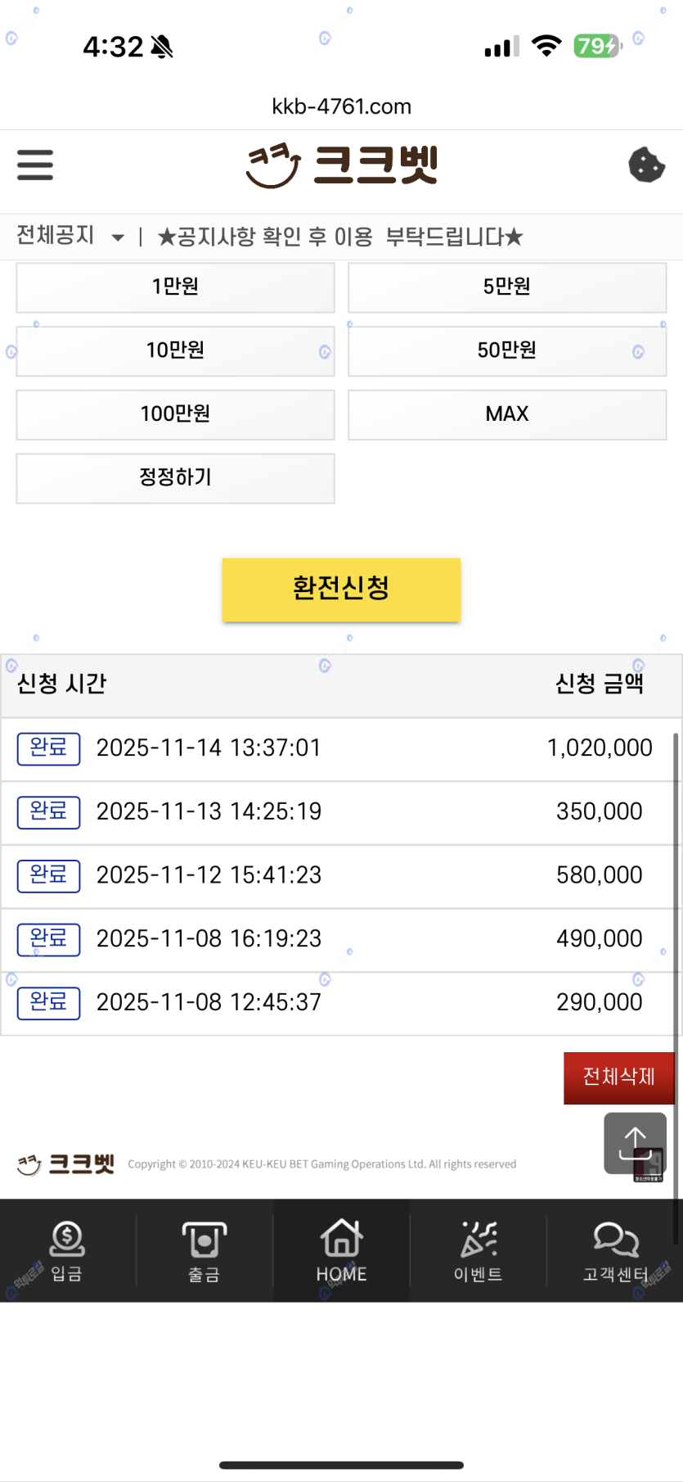Viewport: 683px width, 1482px height.
Task: Click 전체삭제 red delete button
Action: tap(618, 1077)
